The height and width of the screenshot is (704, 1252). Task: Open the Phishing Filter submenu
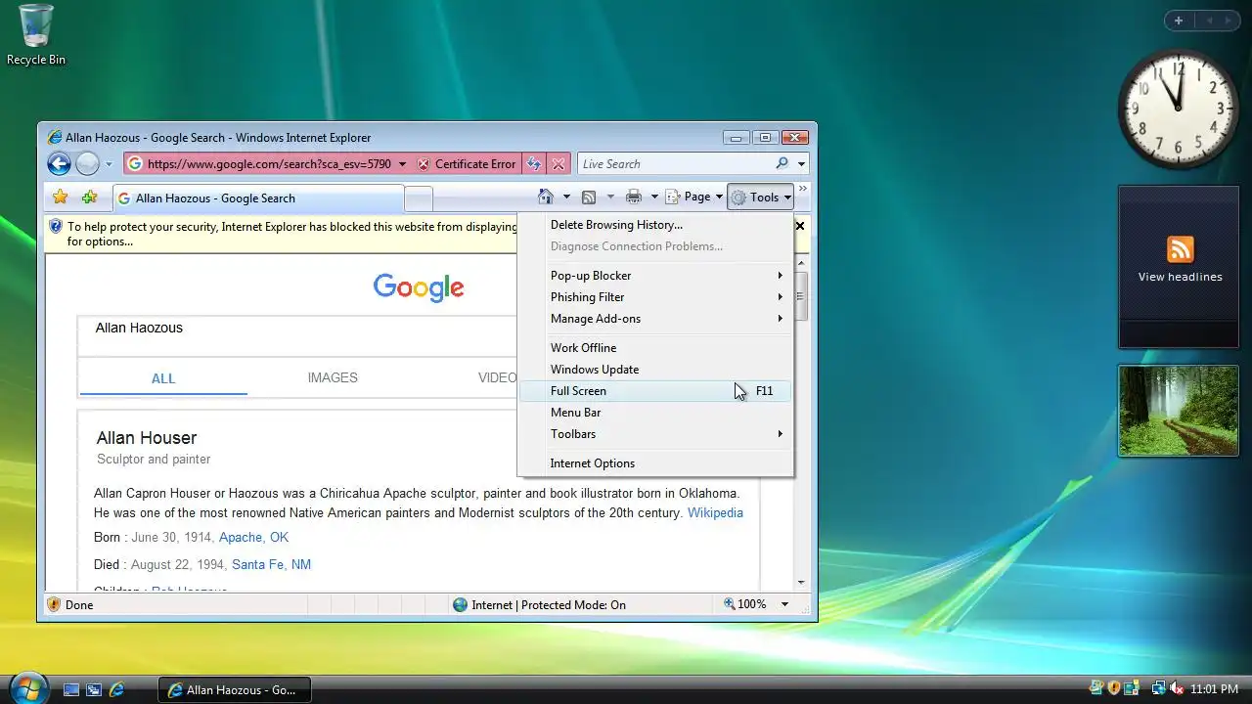[655, 297]
